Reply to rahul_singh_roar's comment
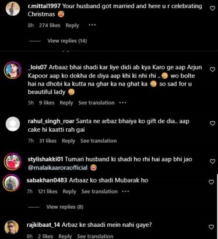The width and height of the screenshot is (218, 239). (68, 141)
